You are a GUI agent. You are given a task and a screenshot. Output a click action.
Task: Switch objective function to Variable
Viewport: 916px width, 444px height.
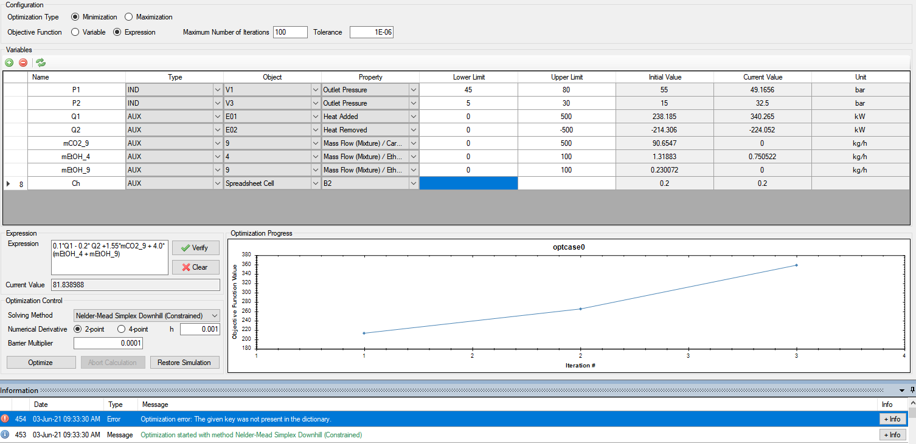coord(75,32)
